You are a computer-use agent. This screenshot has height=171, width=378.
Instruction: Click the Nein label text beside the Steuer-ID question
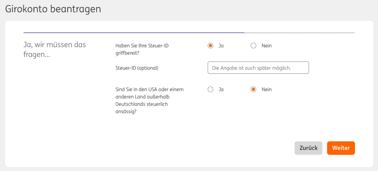coord(267,46)
